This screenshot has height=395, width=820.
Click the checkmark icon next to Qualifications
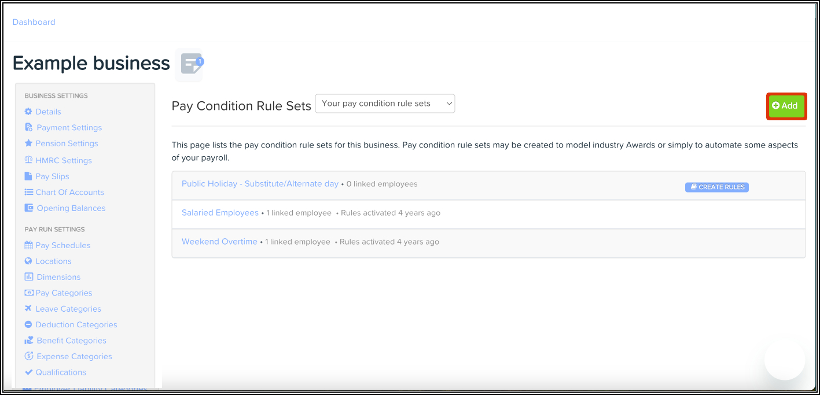[x=28, y=372]
